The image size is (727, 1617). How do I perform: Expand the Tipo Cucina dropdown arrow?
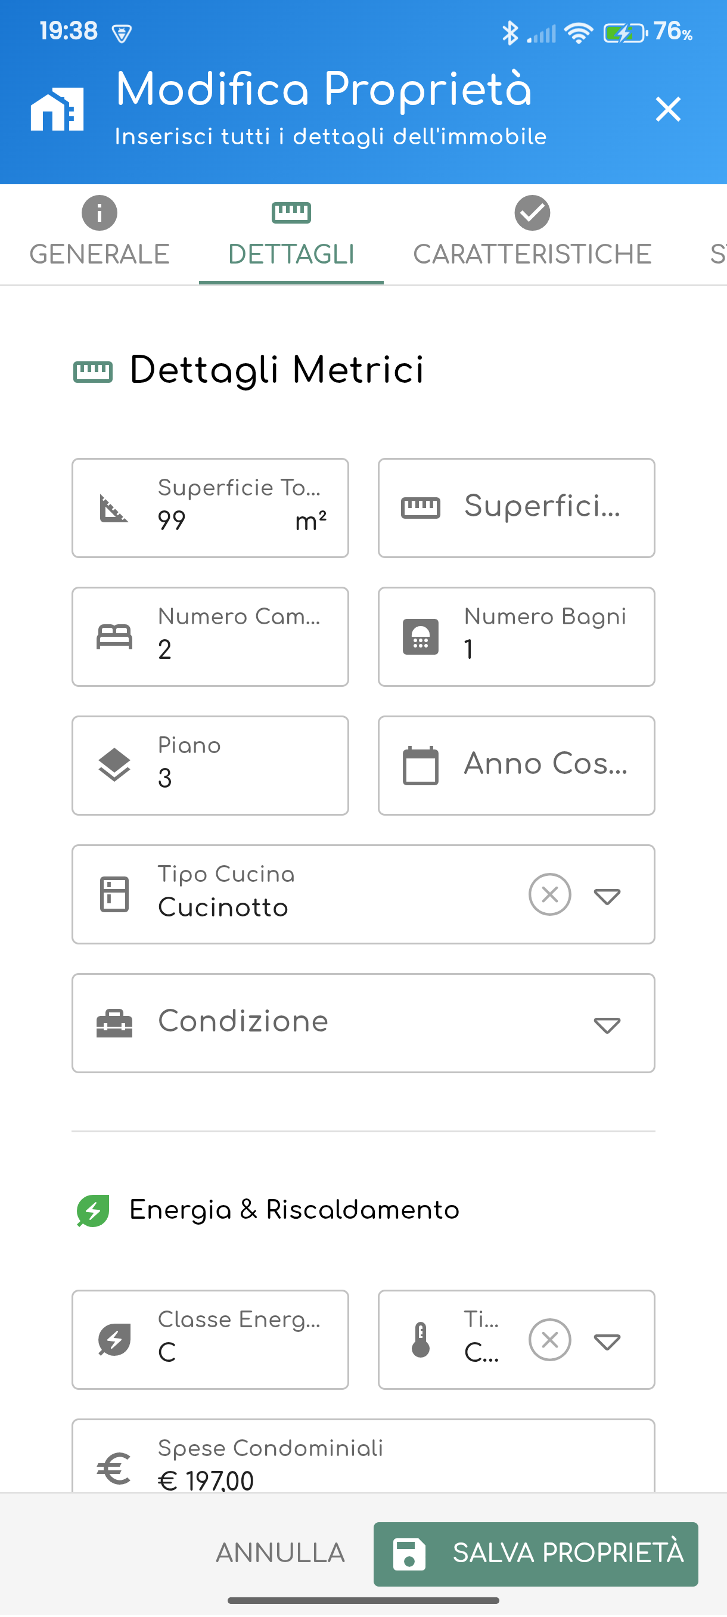point(607,896)
